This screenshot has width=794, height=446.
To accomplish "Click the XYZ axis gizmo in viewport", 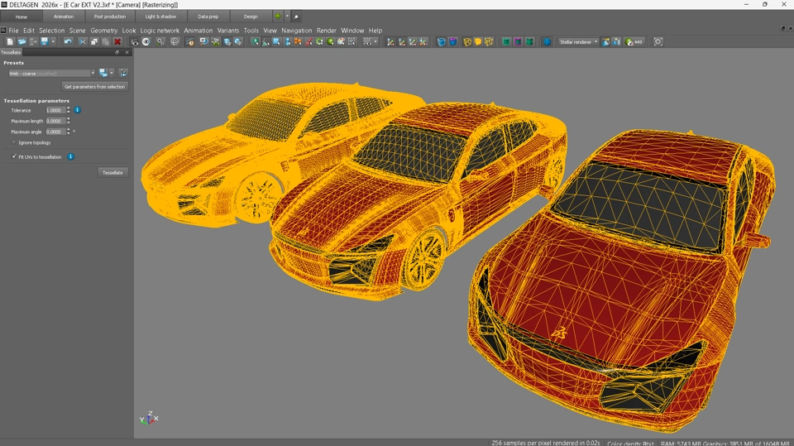I will [149, 418].
